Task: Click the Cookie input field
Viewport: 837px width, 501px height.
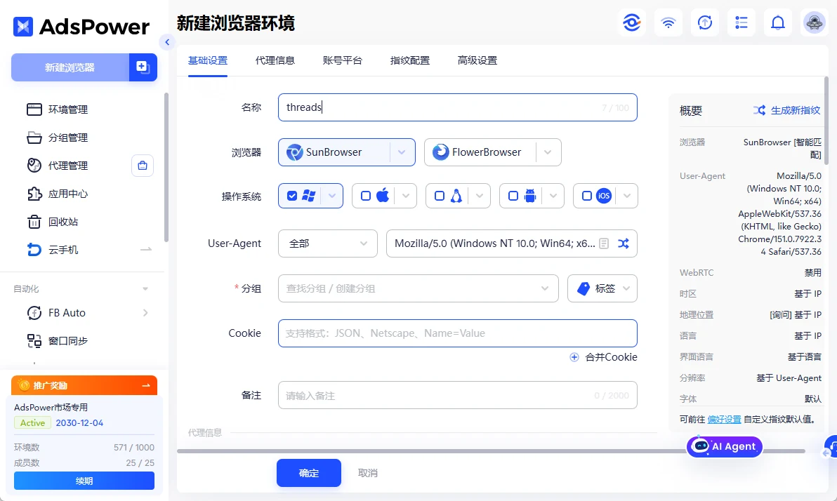Action: pos(457,333)
